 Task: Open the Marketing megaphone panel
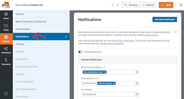pyautogui.click(x=6, y=50)
